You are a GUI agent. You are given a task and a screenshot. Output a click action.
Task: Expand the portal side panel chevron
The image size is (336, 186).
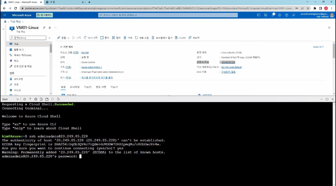(3, 29)
